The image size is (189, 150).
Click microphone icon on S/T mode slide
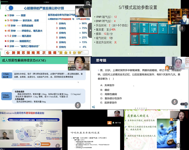(182, 28)
